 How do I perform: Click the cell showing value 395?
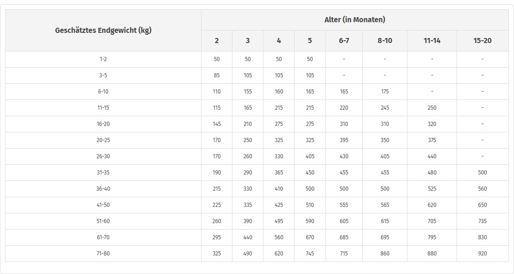point(344,140)
